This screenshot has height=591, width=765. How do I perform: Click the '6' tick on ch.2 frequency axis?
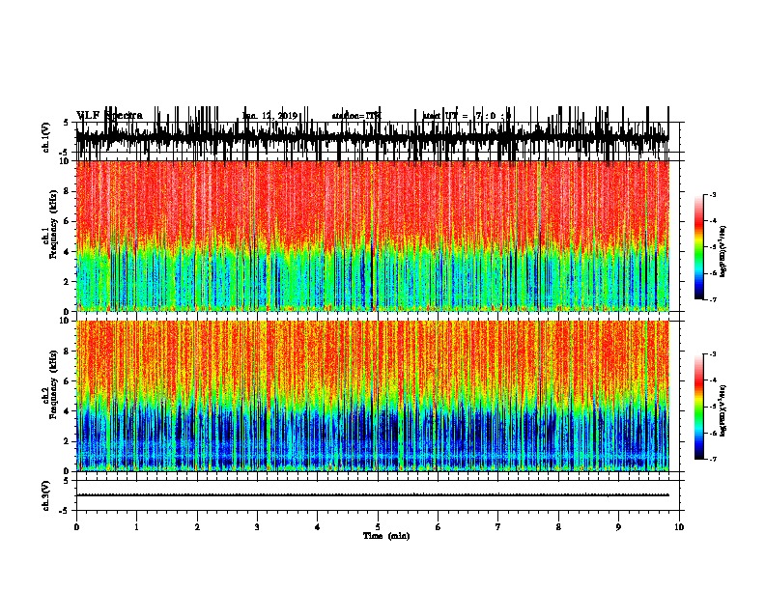pyautogui.click(x=68, y=381)
